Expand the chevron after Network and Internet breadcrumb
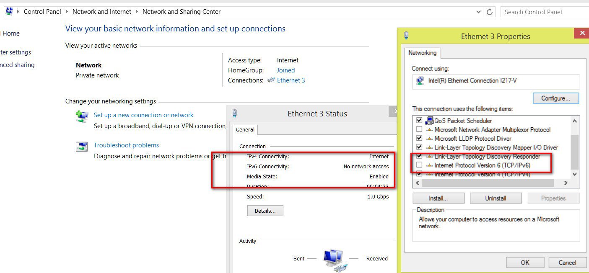This screenshot has width=589, height=273. coord(137,12)
